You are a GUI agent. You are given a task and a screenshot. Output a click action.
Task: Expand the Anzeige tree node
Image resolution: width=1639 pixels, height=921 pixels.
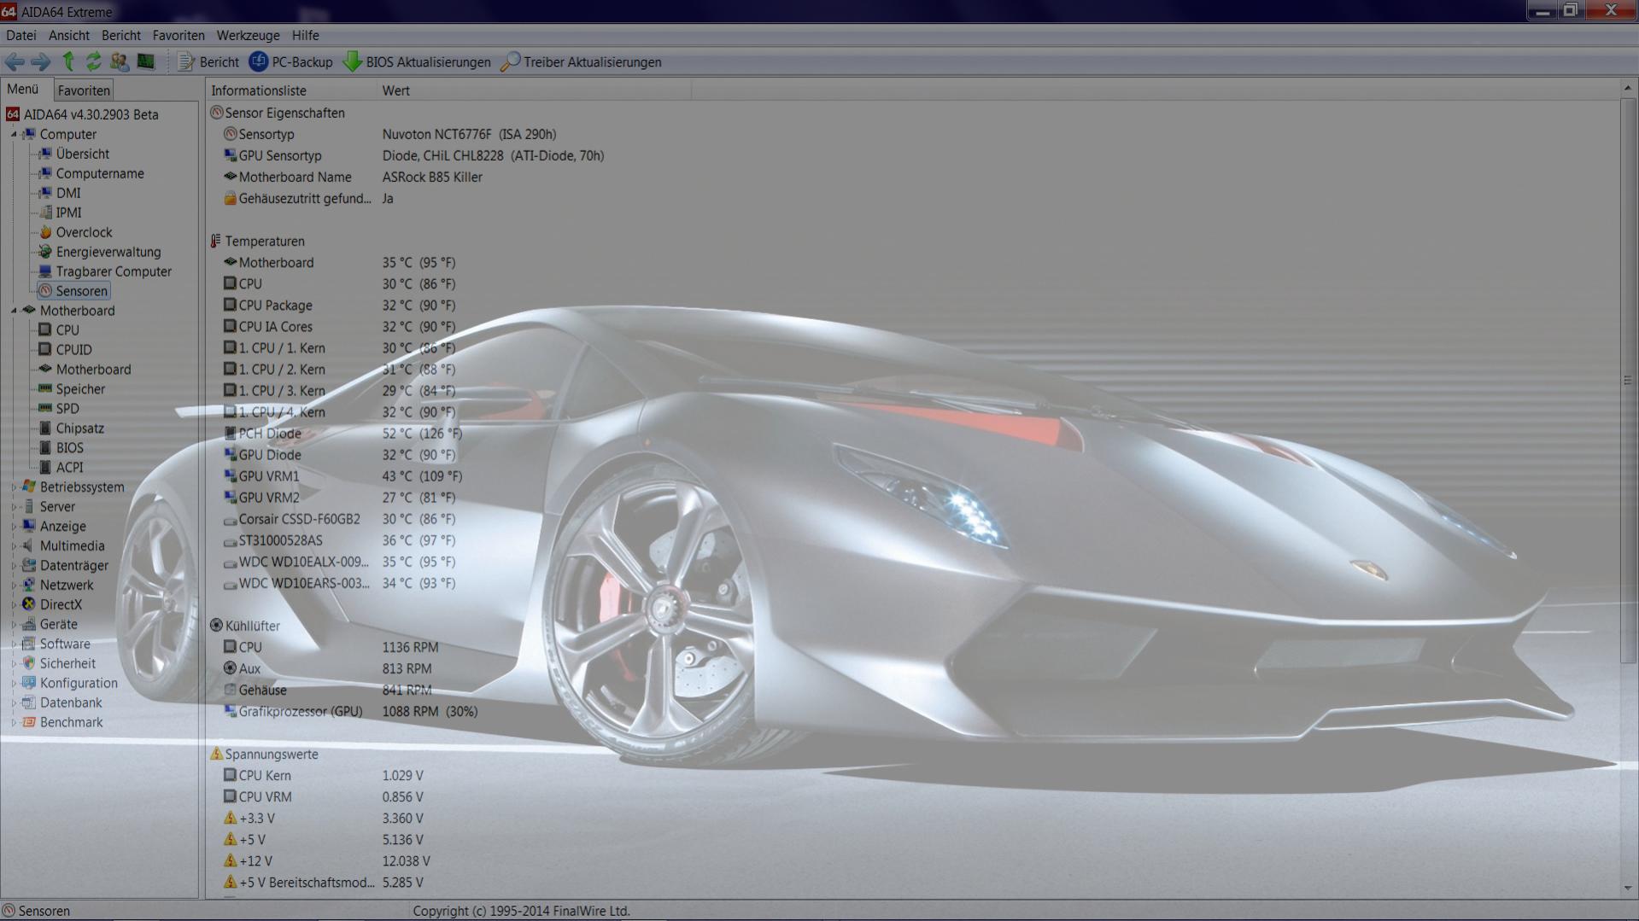point(14,527)
